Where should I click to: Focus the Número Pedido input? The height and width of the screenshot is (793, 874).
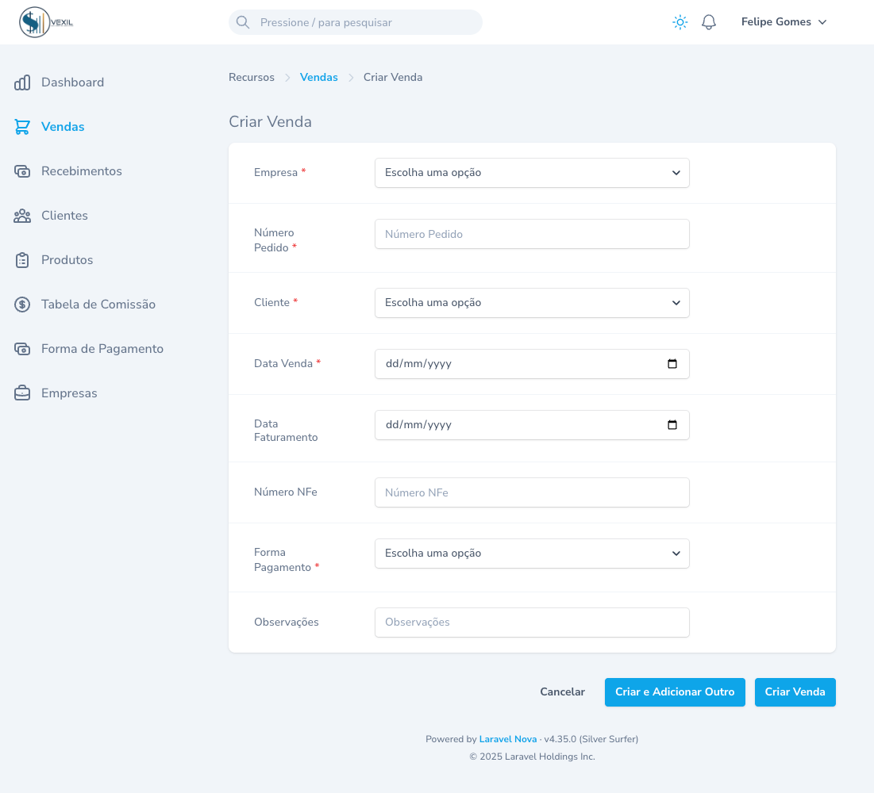(x=532, y=234)
